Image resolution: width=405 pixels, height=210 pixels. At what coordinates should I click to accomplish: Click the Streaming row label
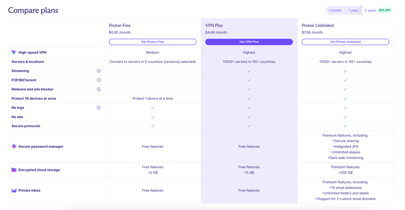click(x=20, y=71)
